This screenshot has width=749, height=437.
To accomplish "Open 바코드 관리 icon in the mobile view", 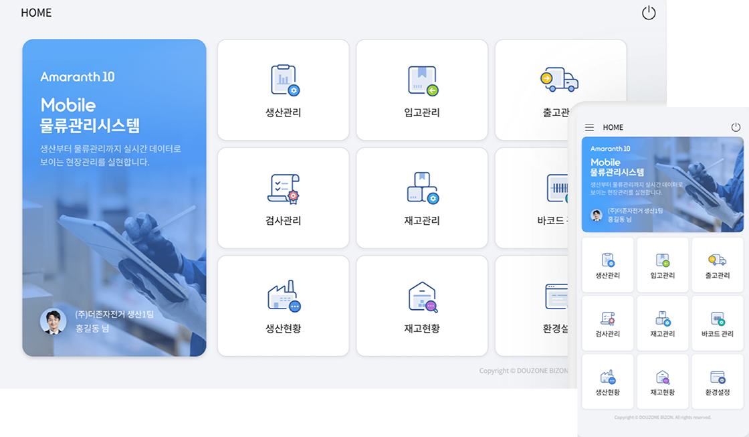I will coord(718,319).
